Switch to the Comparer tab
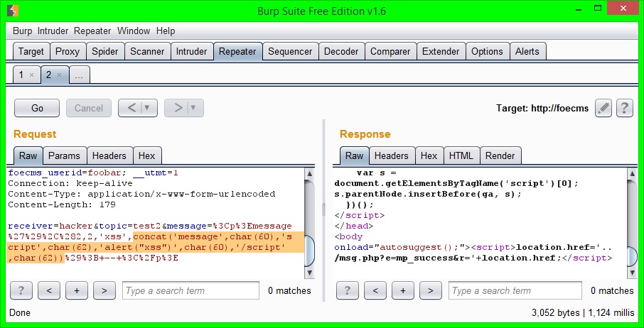The height and width of the screenshot is (328, 644). pos(390,52)
